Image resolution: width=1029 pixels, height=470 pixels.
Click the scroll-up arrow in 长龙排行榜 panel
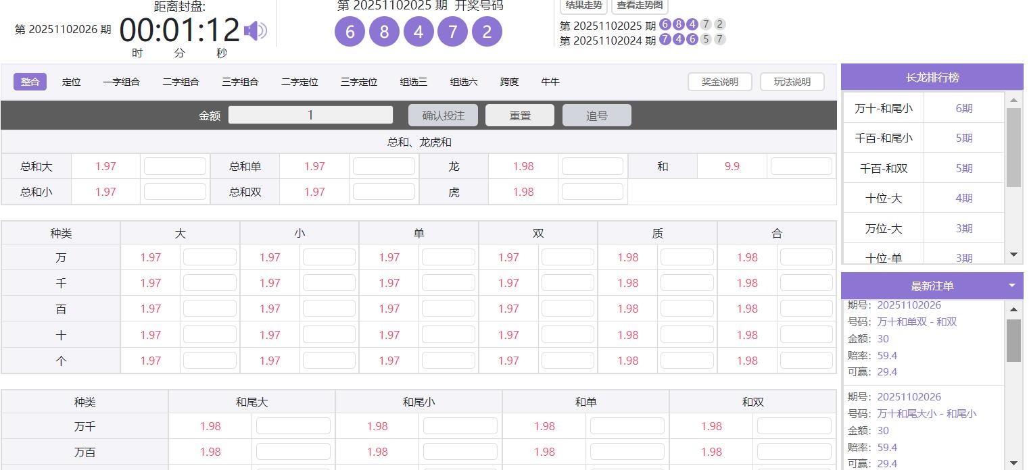click(x=1014, y=99)
